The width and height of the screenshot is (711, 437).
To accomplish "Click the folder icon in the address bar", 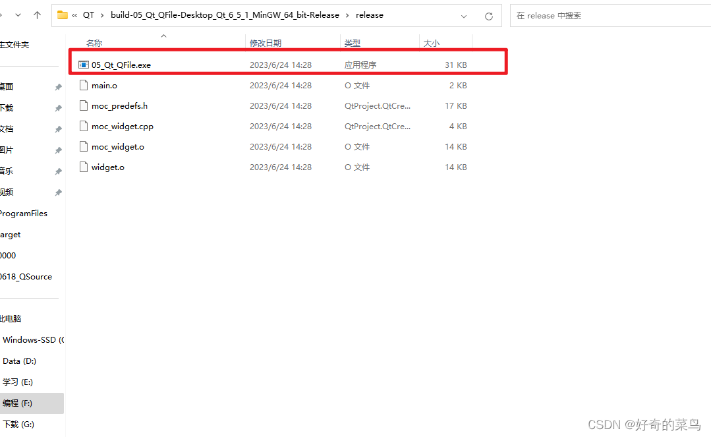I will tap(62, 15).
